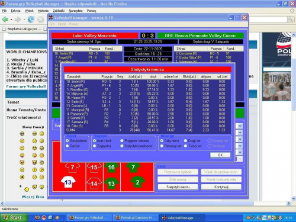Viewport: 296px width, 222px height.
Task: Open the Bezpłatna usługa bookmark
Action: [x=22, y=29]
